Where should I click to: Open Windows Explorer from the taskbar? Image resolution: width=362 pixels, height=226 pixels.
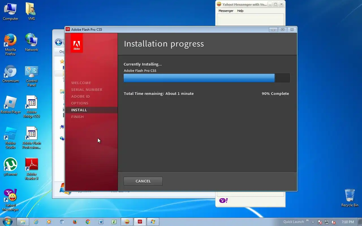[x=23, y=222]
